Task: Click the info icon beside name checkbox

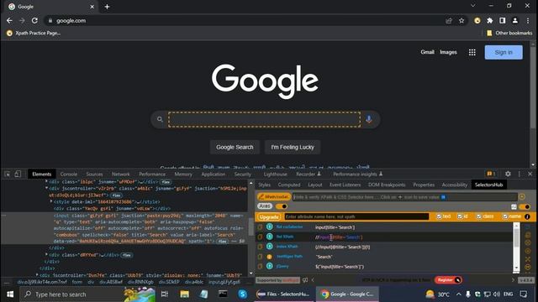Action: 527,216
